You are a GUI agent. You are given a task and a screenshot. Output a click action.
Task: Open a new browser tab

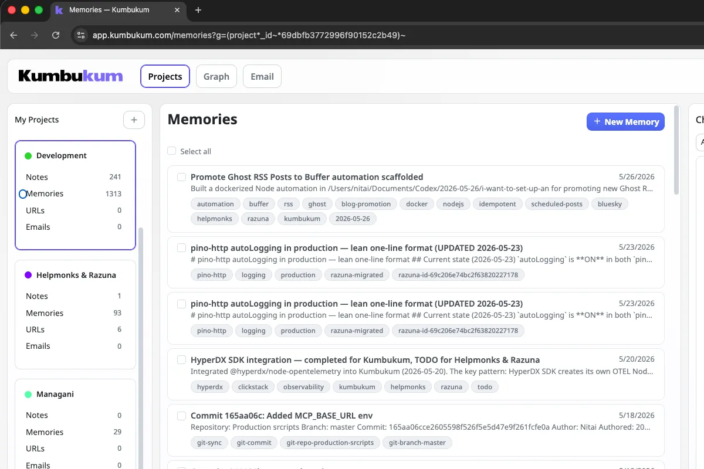click(x=198, y=10)
